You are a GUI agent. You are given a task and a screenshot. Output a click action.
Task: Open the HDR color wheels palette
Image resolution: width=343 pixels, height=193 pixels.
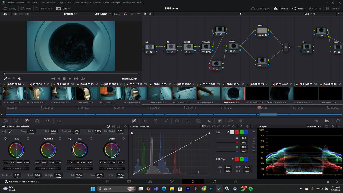(x=37, y=121)
